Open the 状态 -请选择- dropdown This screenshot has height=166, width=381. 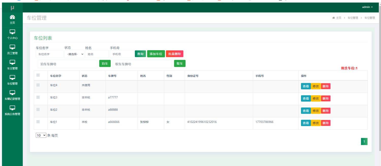coord(74,54)
